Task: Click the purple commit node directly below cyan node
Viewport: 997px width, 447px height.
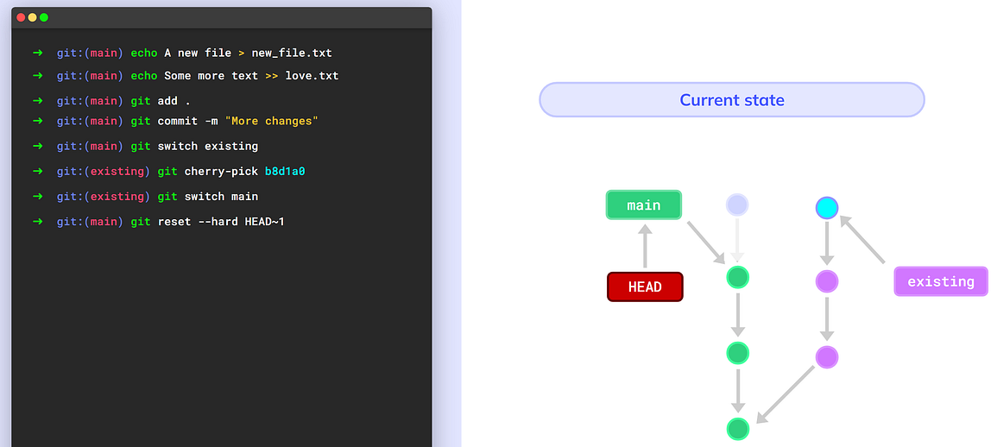Action: click(827, 281)
